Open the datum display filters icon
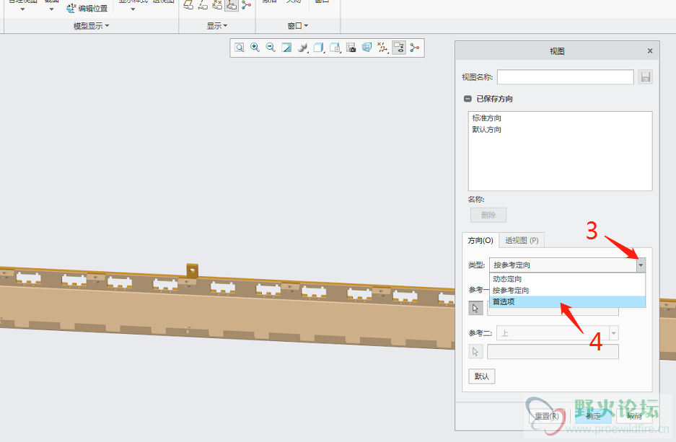The height and width of the screenshot is (442, 676). [x=382, y=48]
